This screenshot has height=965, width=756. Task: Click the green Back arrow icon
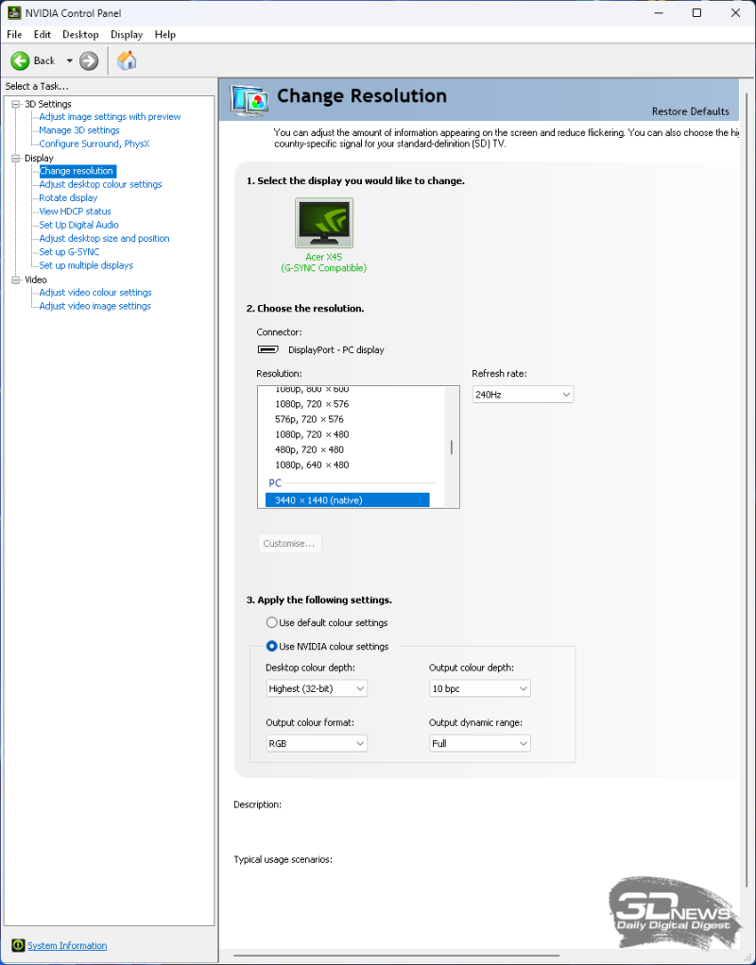(20, 60)
